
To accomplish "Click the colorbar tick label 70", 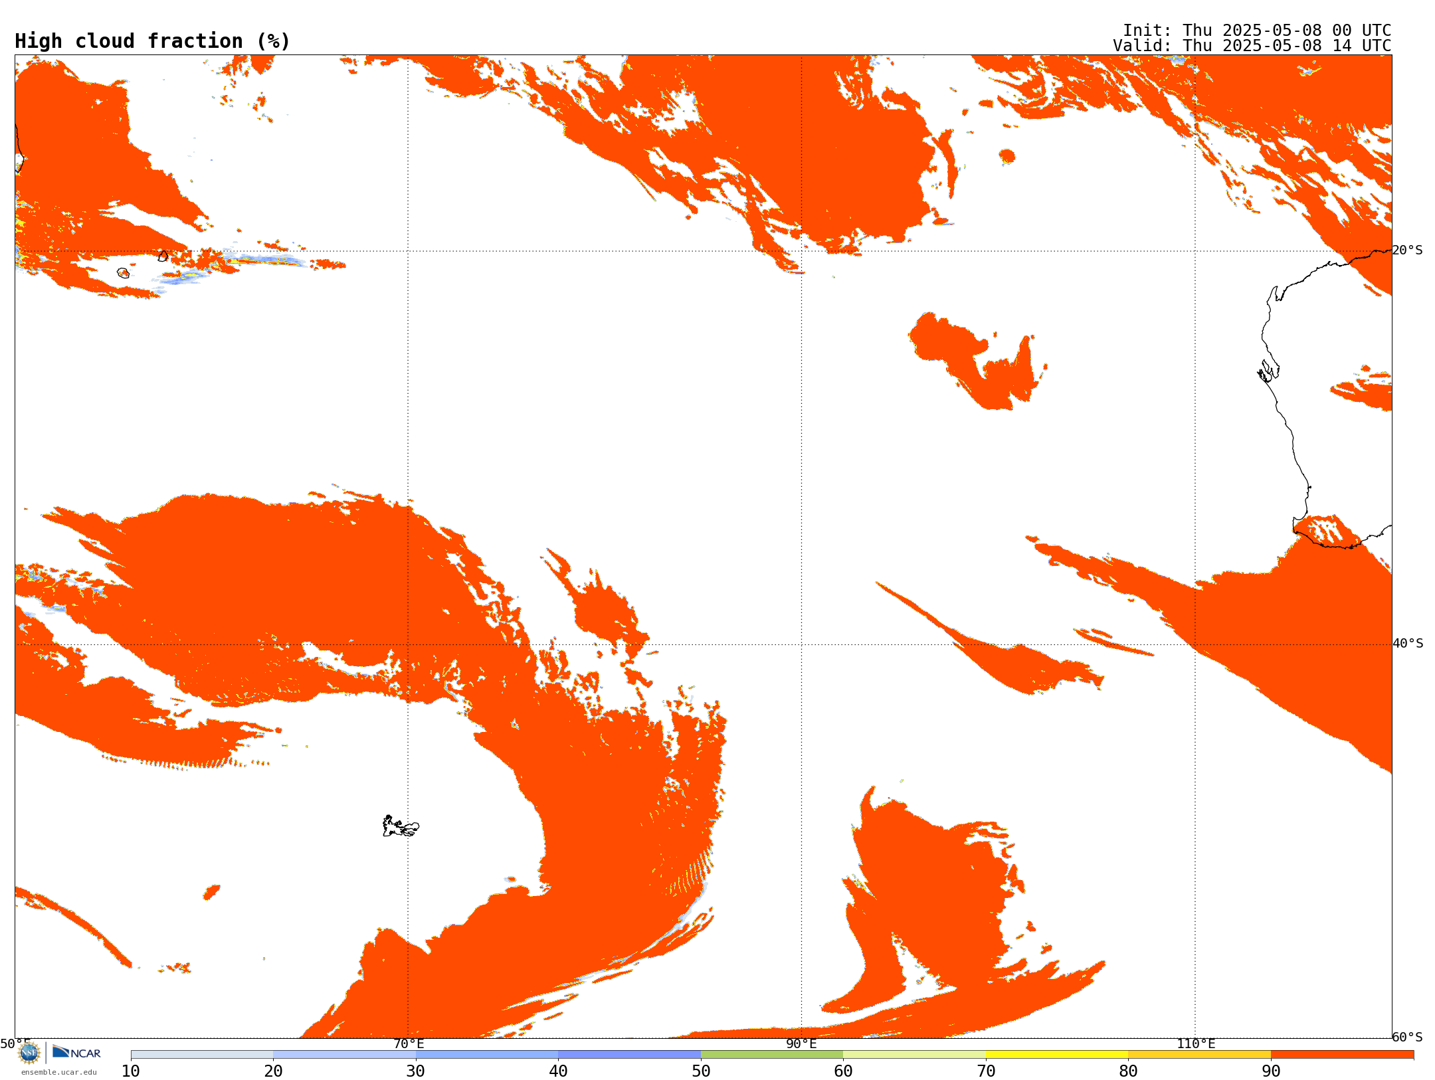I will (x=986, y=1071).
